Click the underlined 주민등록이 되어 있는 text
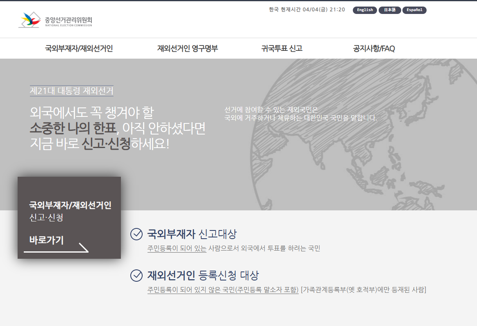This screenshot has height=326, width=477. tap(177, 248)
